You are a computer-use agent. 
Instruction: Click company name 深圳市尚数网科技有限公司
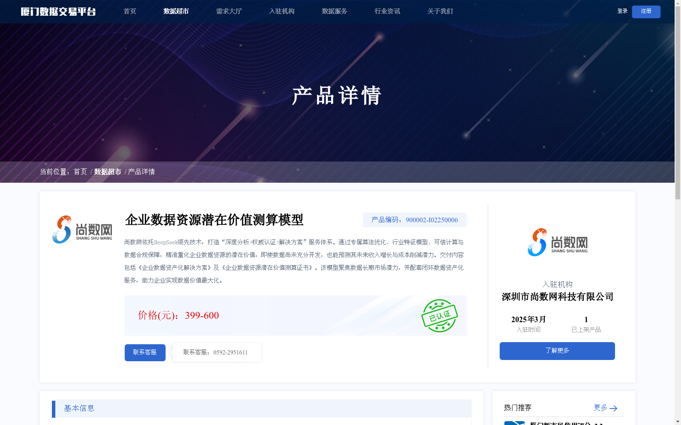coord(558,297)
